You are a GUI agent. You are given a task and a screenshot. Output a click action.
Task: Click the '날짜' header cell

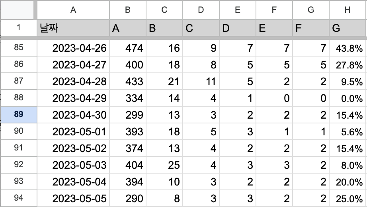click(73, 29)
